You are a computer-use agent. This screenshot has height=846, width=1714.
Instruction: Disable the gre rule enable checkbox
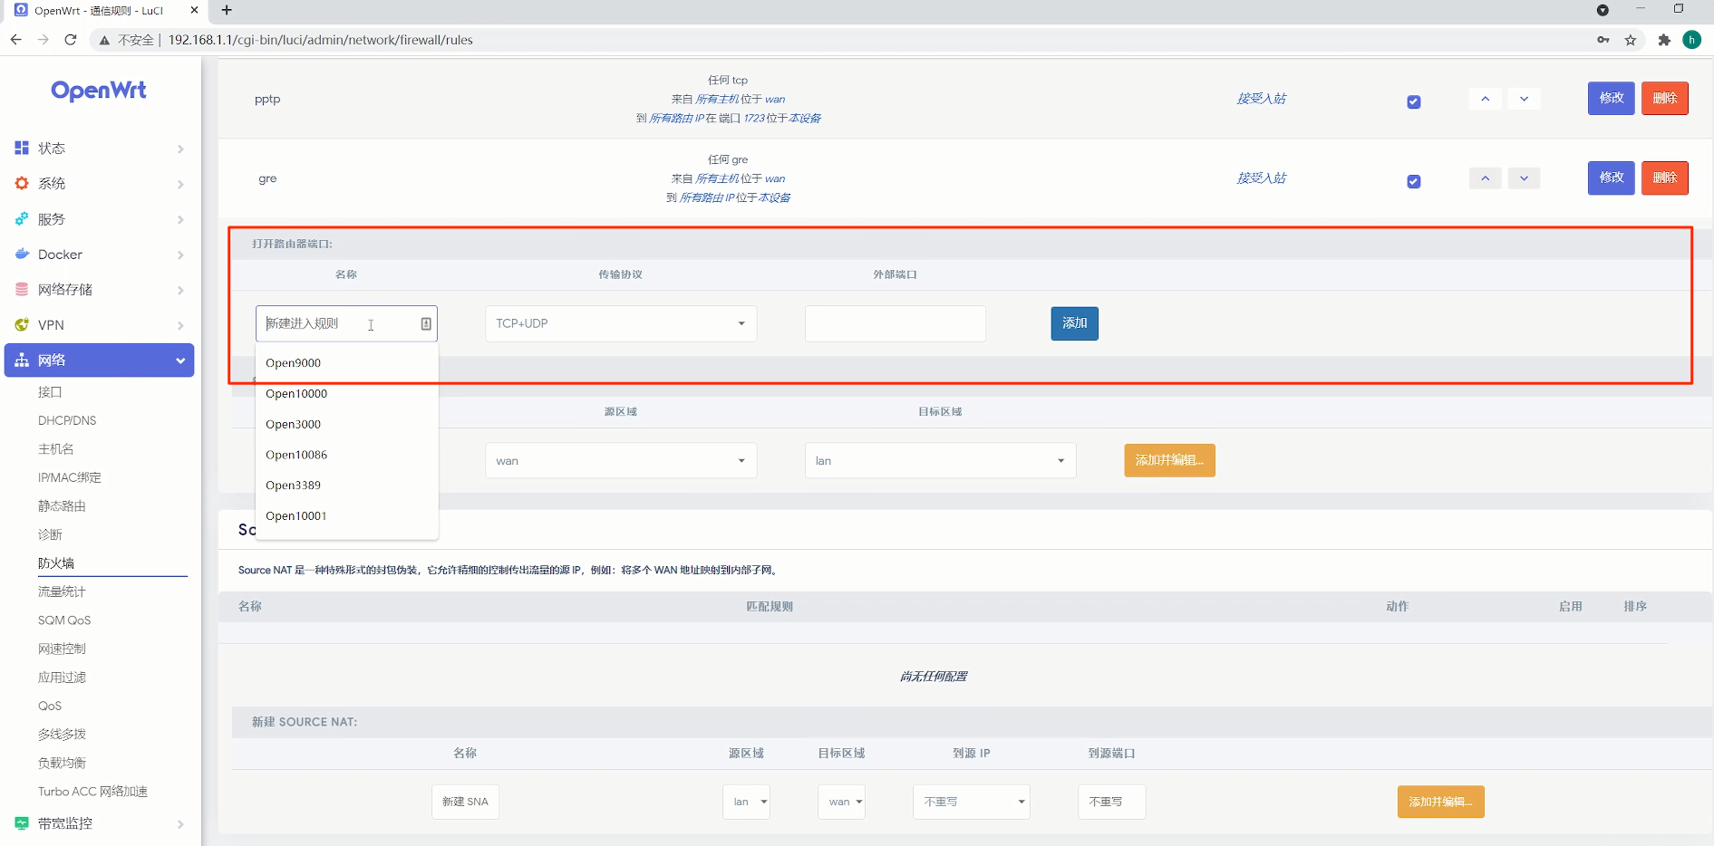pos(1413,181)
